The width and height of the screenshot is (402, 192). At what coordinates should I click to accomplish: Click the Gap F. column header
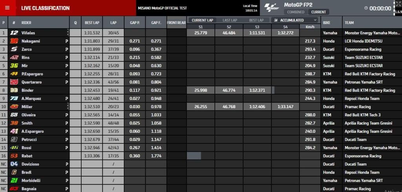point(156,23)
